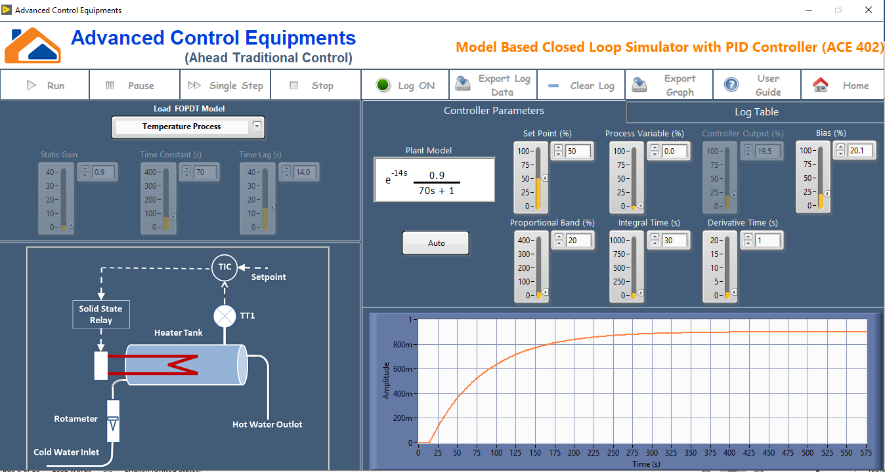Go to Home
The height and width of the screenshot is (472, 885).
(x=843, y=85)
